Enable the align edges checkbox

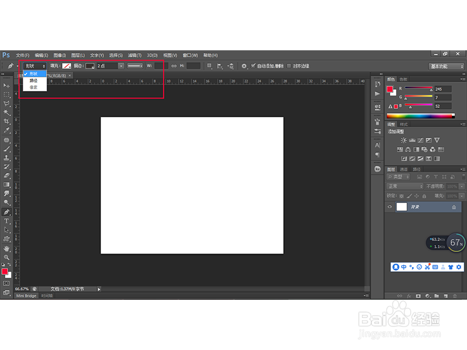coord(288,66)
